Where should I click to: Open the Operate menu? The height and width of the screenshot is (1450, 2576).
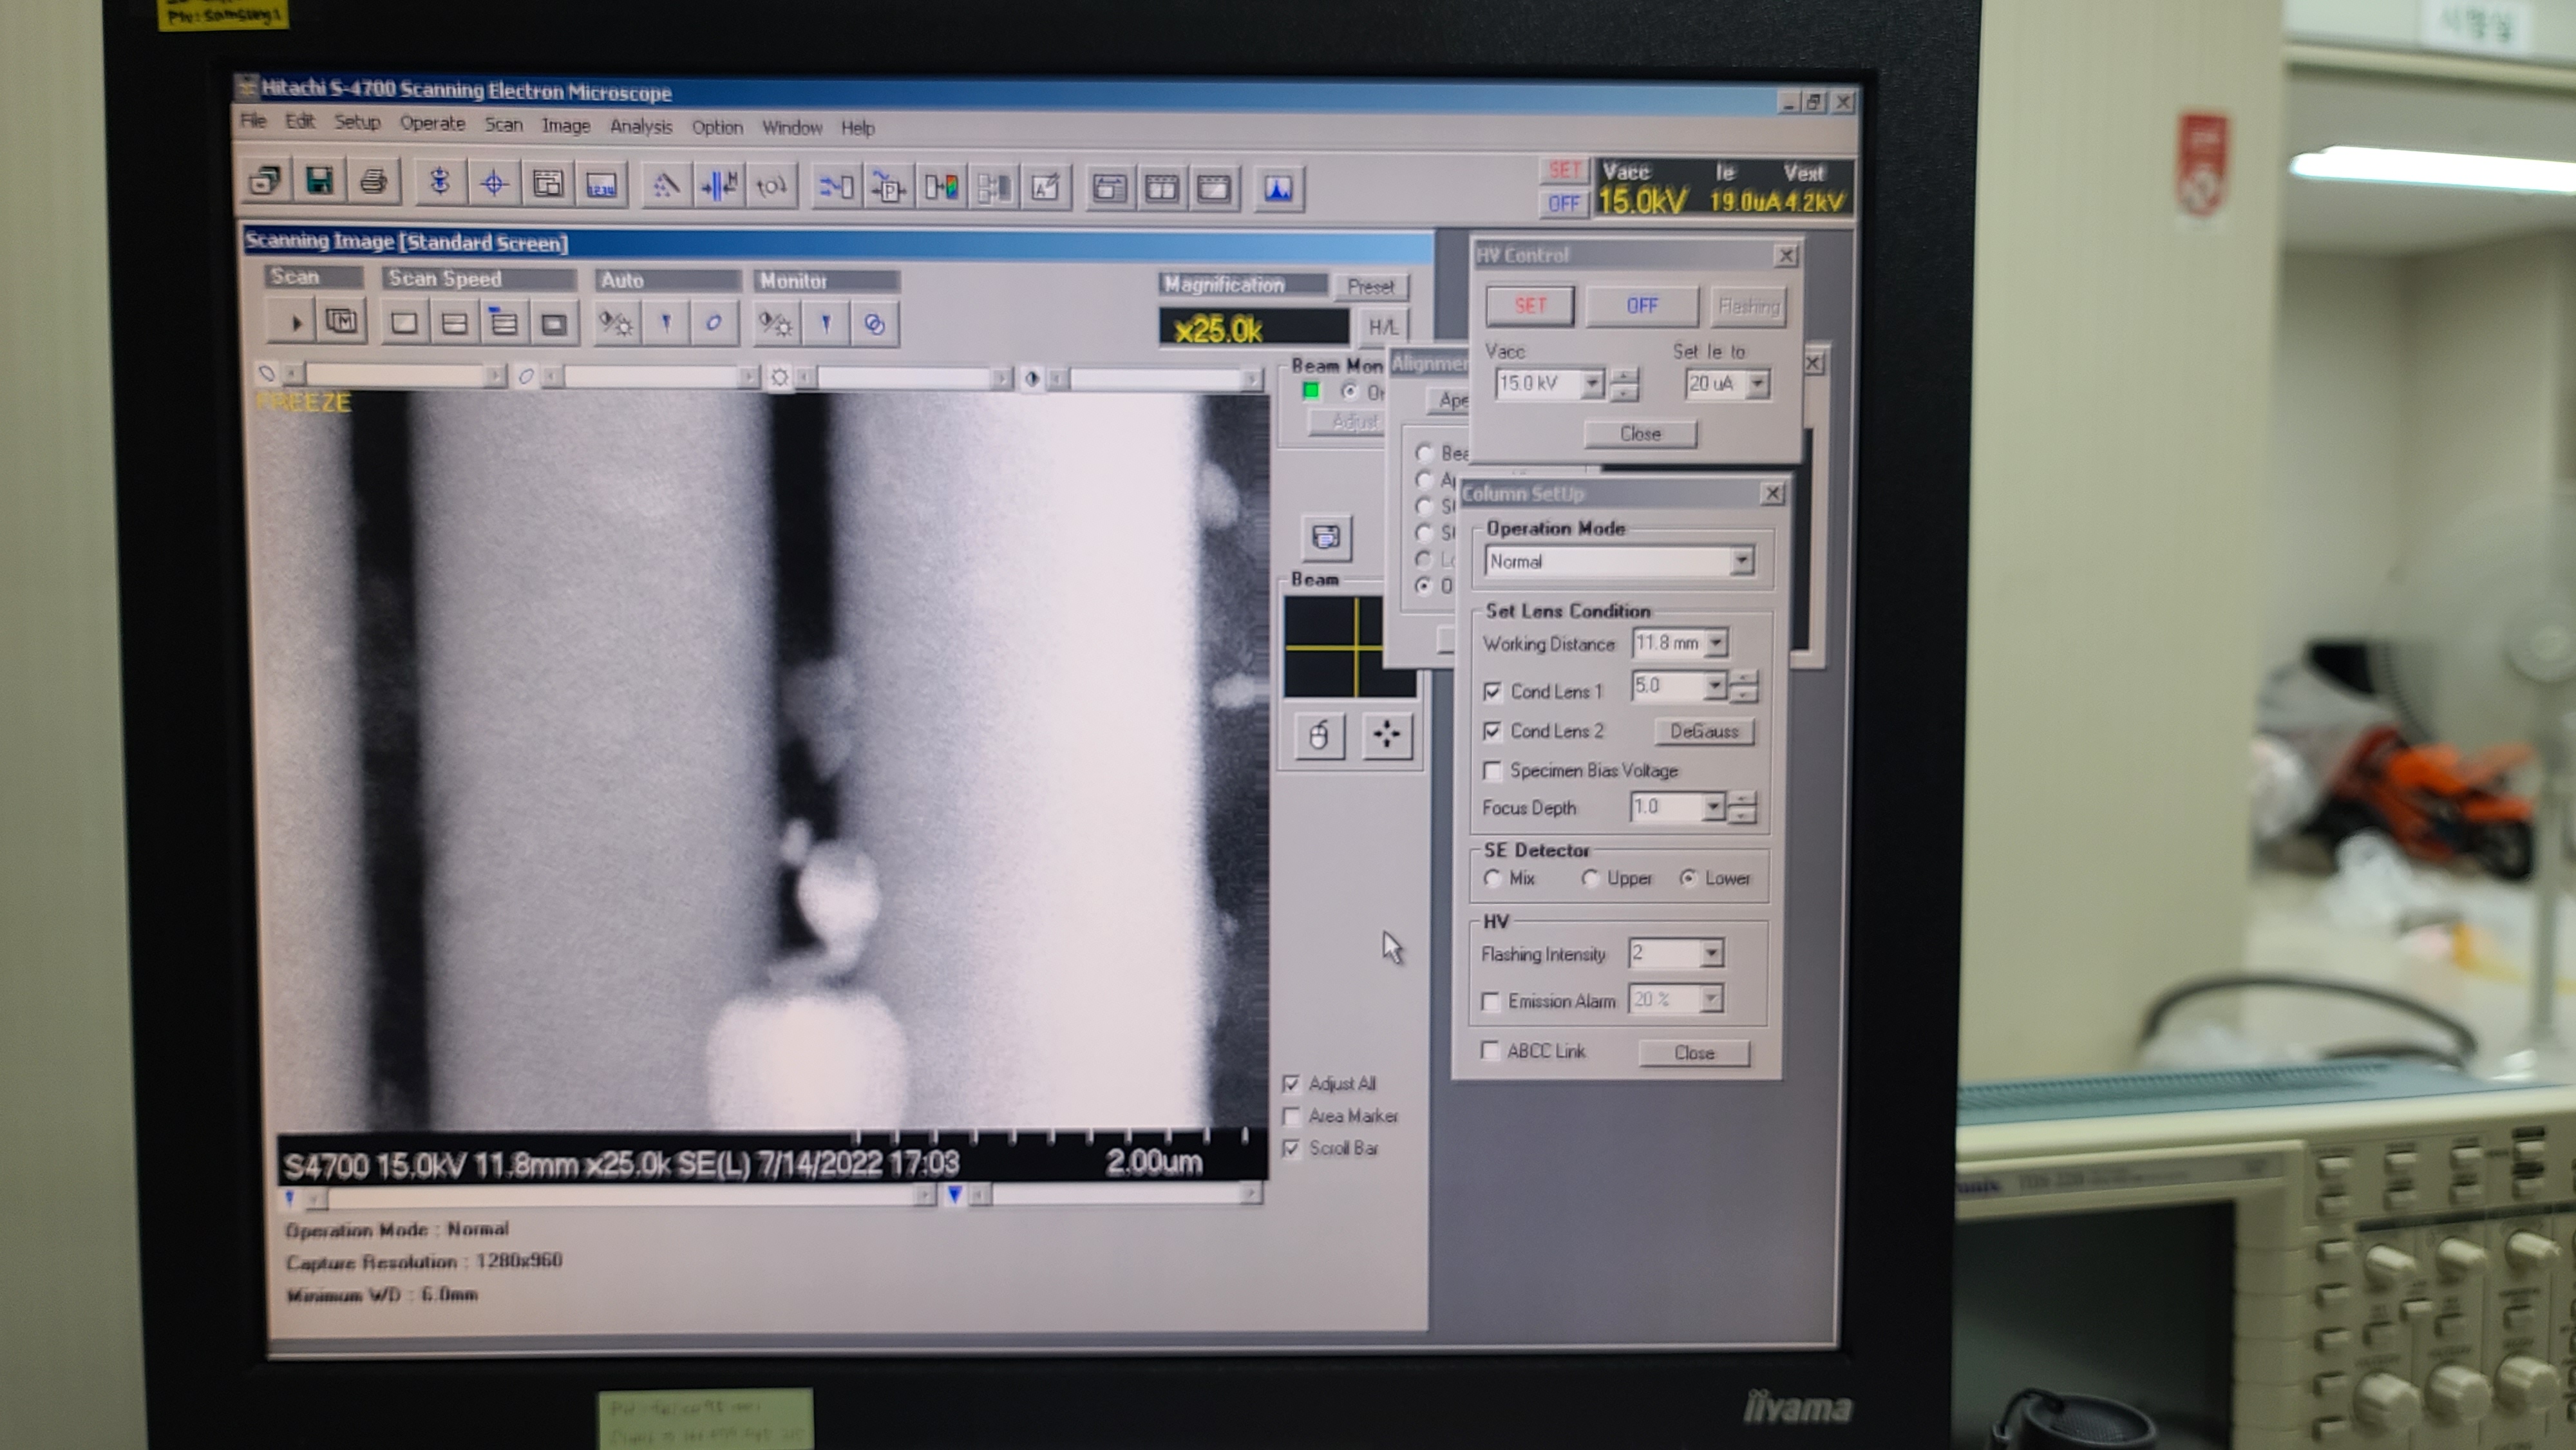pyautogui.click(x=432, y=123)
